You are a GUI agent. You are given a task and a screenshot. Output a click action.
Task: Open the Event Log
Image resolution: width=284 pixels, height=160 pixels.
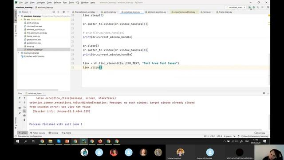(260, 133)
